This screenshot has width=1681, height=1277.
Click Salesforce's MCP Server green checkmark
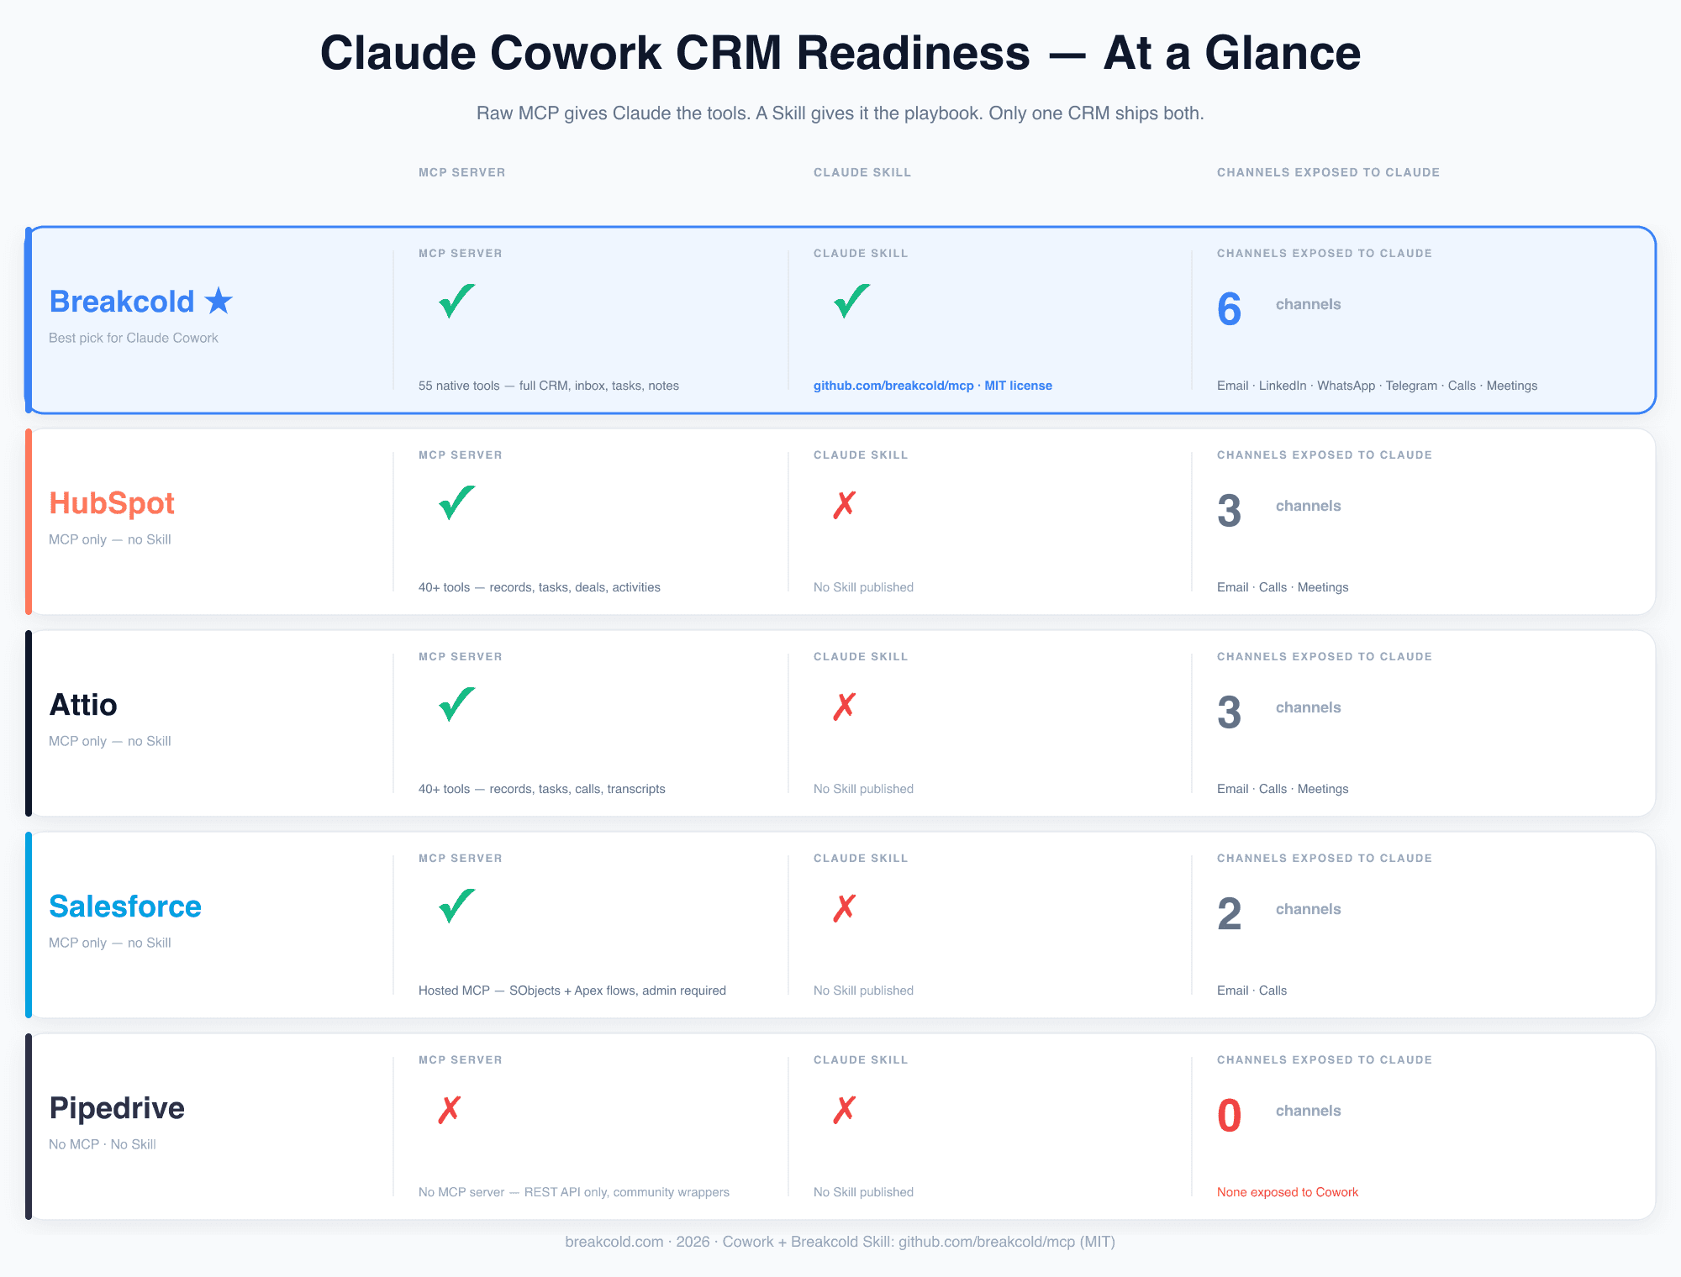point(456,905)
